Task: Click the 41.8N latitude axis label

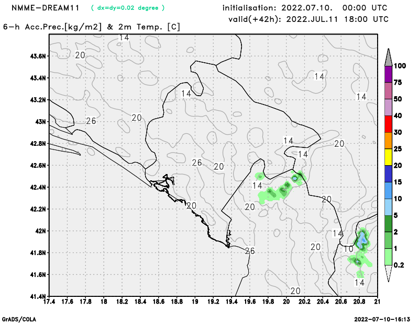Action: [38, 253]
